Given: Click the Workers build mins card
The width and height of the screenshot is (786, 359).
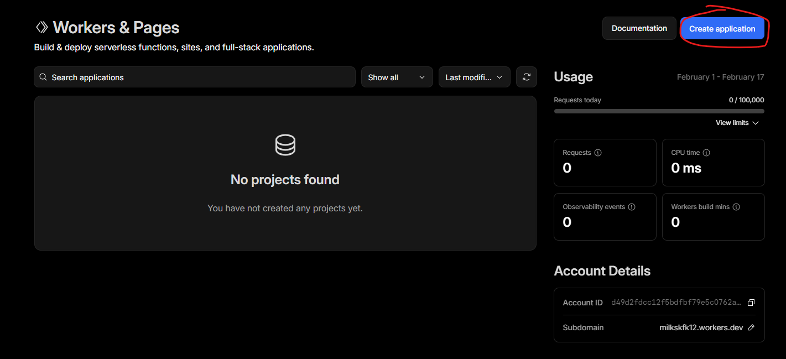Looking at the screenshot, I should pos(714,217).
